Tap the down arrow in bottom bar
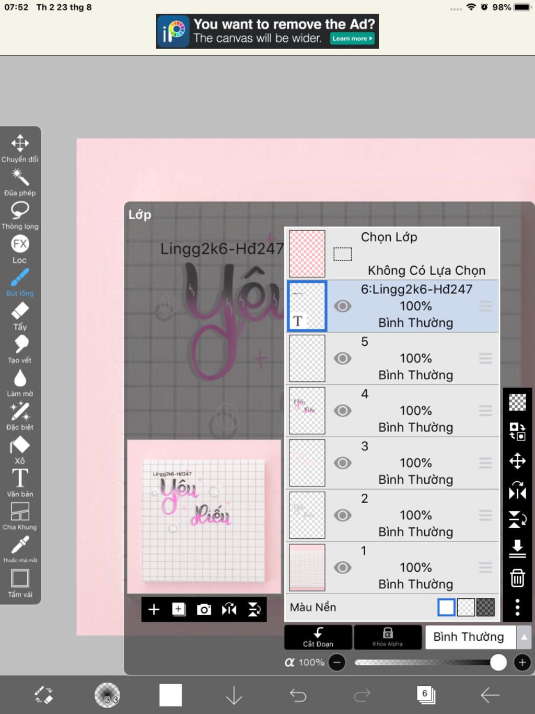 [234, 695]
